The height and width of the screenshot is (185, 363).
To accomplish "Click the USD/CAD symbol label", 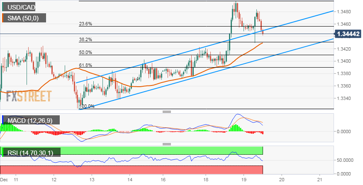I will point(22,7).
